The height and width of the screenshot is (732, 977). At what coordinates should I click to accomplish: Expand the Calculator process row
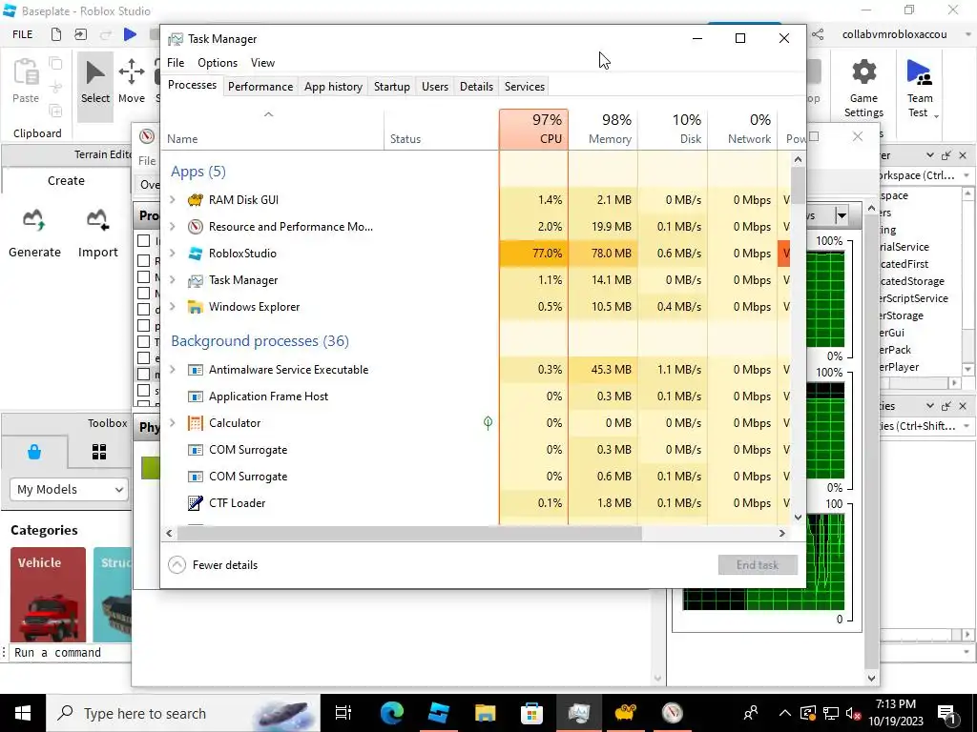(173, 423)
